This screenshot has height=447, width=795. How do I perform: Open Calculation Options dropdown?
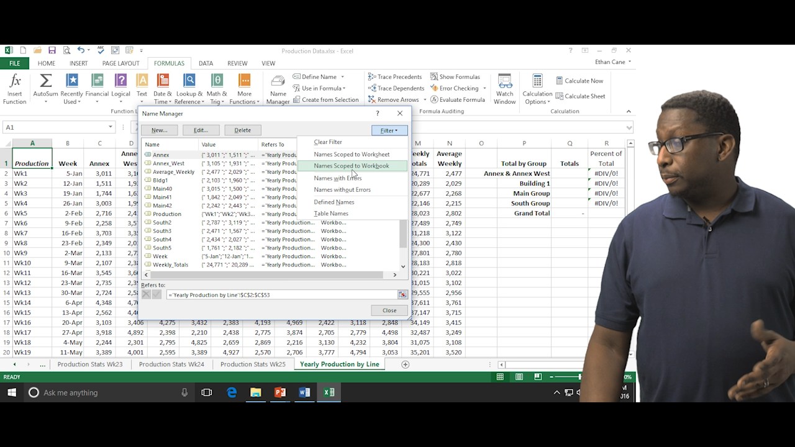click(x=537, y=89)
